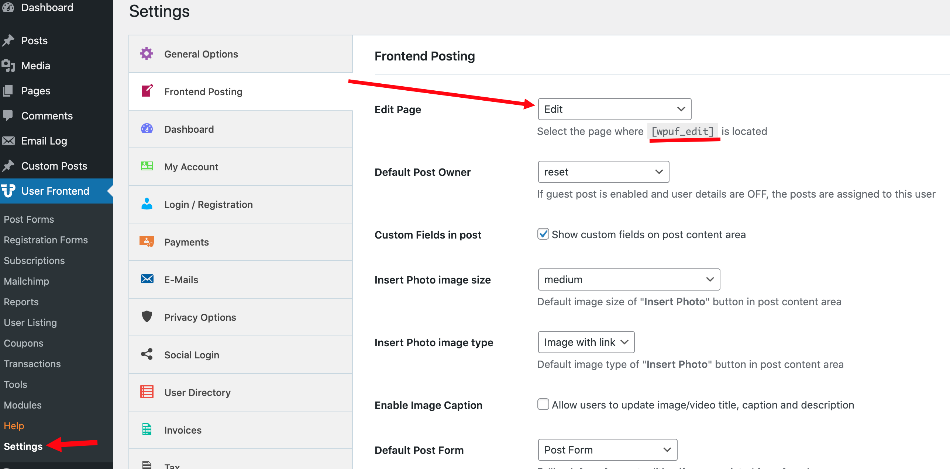Click the Custom Posts pushpin icon
950x469 pixels.
(8, 166)
